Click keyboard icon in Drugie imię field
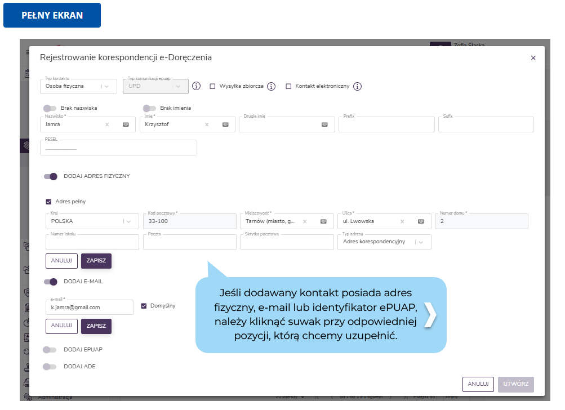565x410 pixels. coord(324,124)
